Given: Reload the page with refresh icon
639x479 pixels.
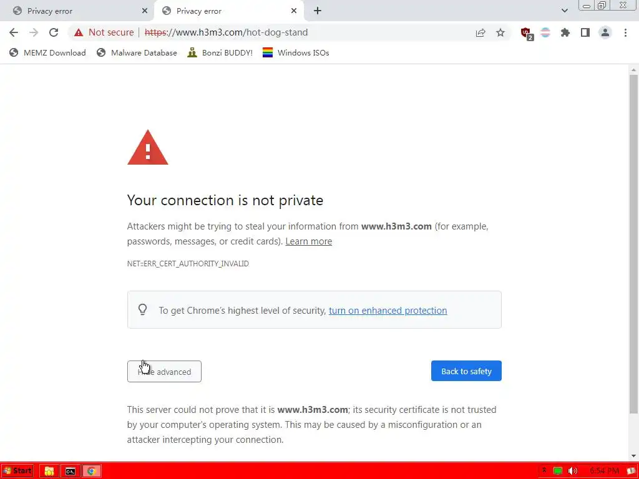Looking at the screenshot, I should (x=54, y=32).
